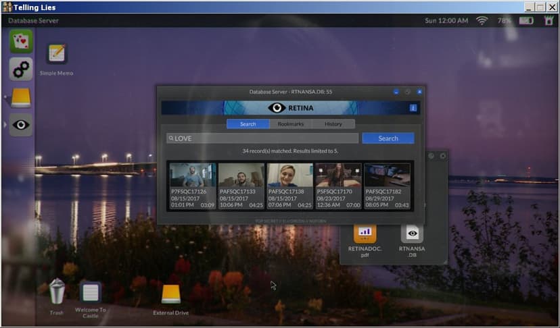Click the 78% battery percentage text
This screenshot has width=560, height=328.
(504, 21)
